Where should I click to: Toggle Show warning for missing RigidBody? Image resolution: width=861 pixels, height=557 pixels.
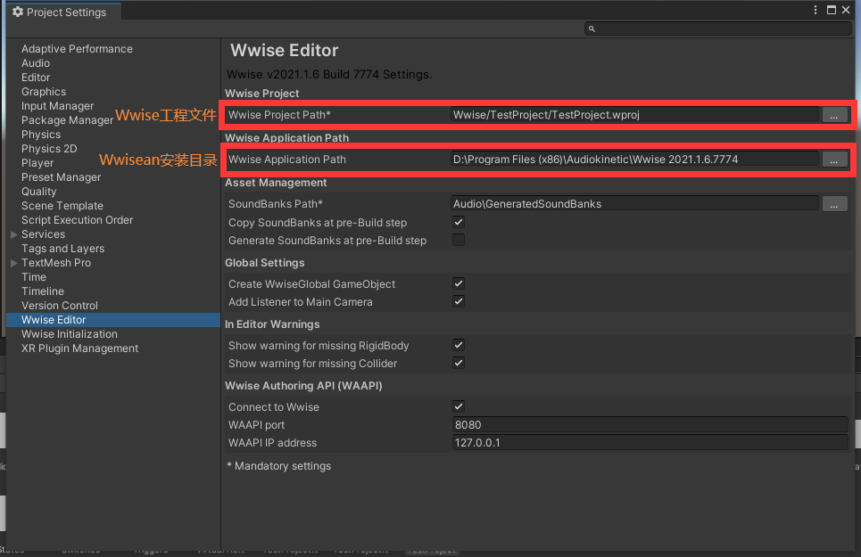(459, 346)
